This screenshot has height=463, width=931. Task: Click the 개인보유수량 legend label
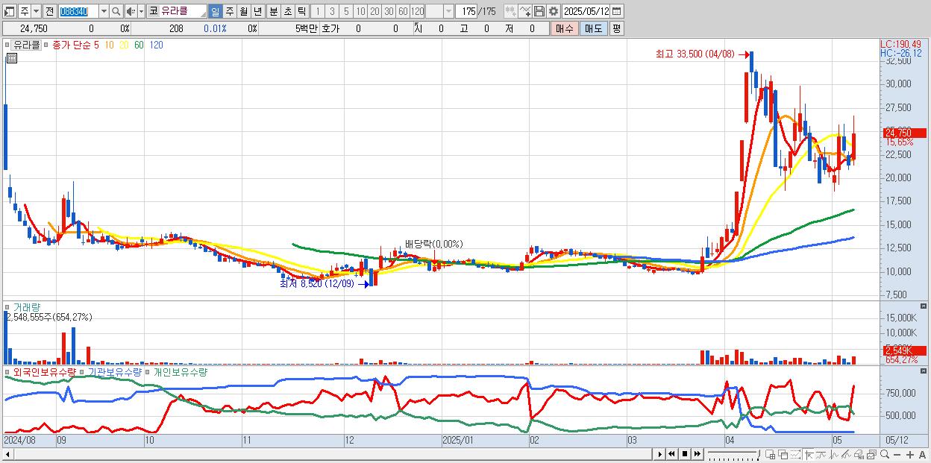click(180, 371)
